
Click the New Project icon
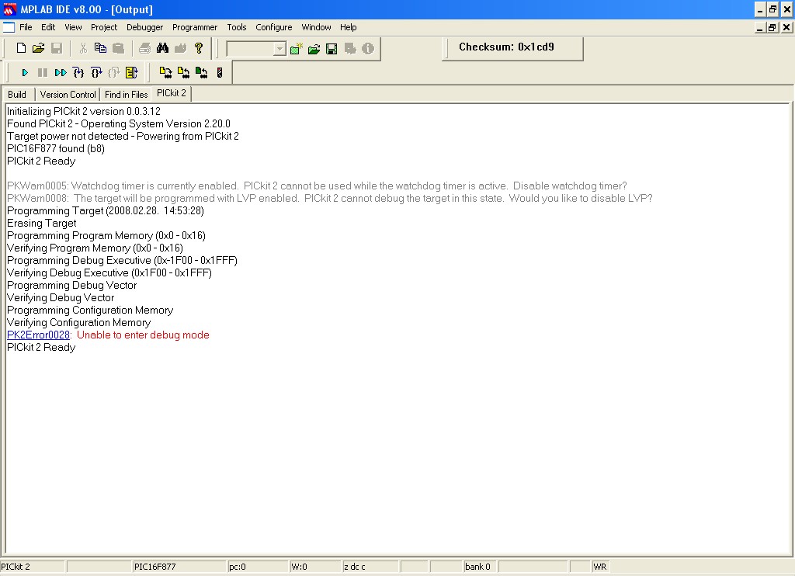pyautogui.click(x=296, y=49)
